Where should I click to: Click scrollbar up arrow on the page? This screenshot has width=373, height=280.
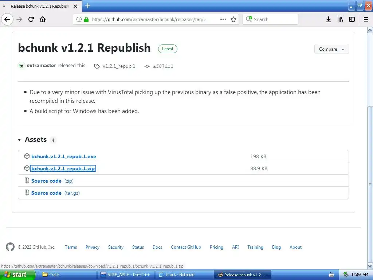[x=370, y=30]
